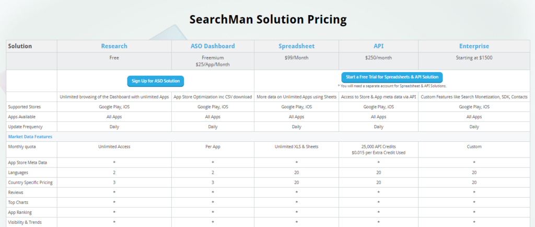Image resolution: width=535 pixels, height=227 pixels.
Task: Click Country Specific Pricing value 3 under ASO Dashboard
Action: [213, 183]
